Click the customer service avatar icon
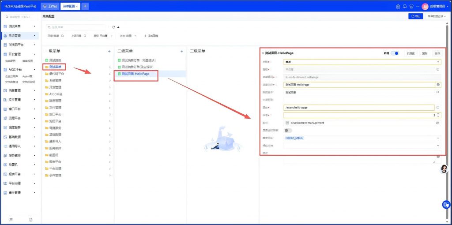452x225 pixels. coord(444,169)
